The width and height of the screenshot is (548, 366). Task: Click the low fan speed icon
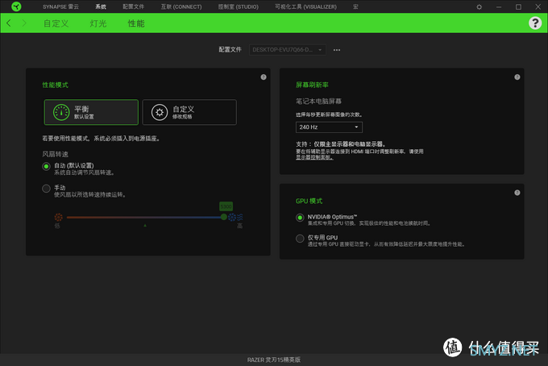(58, 217)
